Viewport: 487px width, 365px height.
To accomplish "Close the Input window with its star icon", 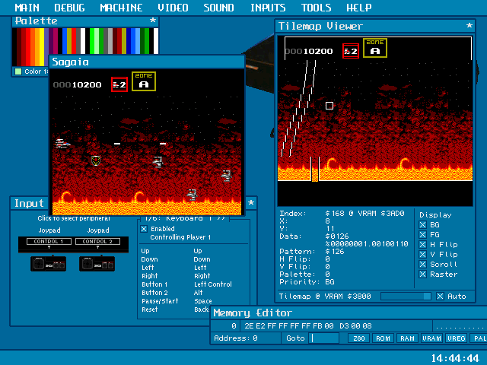I will click(x=251, y=203).
